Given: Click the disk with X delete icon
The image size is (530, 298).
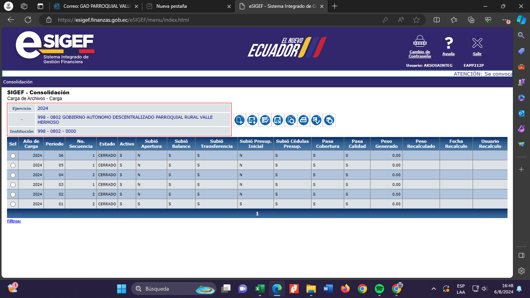Looking at the screenshot, I should coord(278,120).
